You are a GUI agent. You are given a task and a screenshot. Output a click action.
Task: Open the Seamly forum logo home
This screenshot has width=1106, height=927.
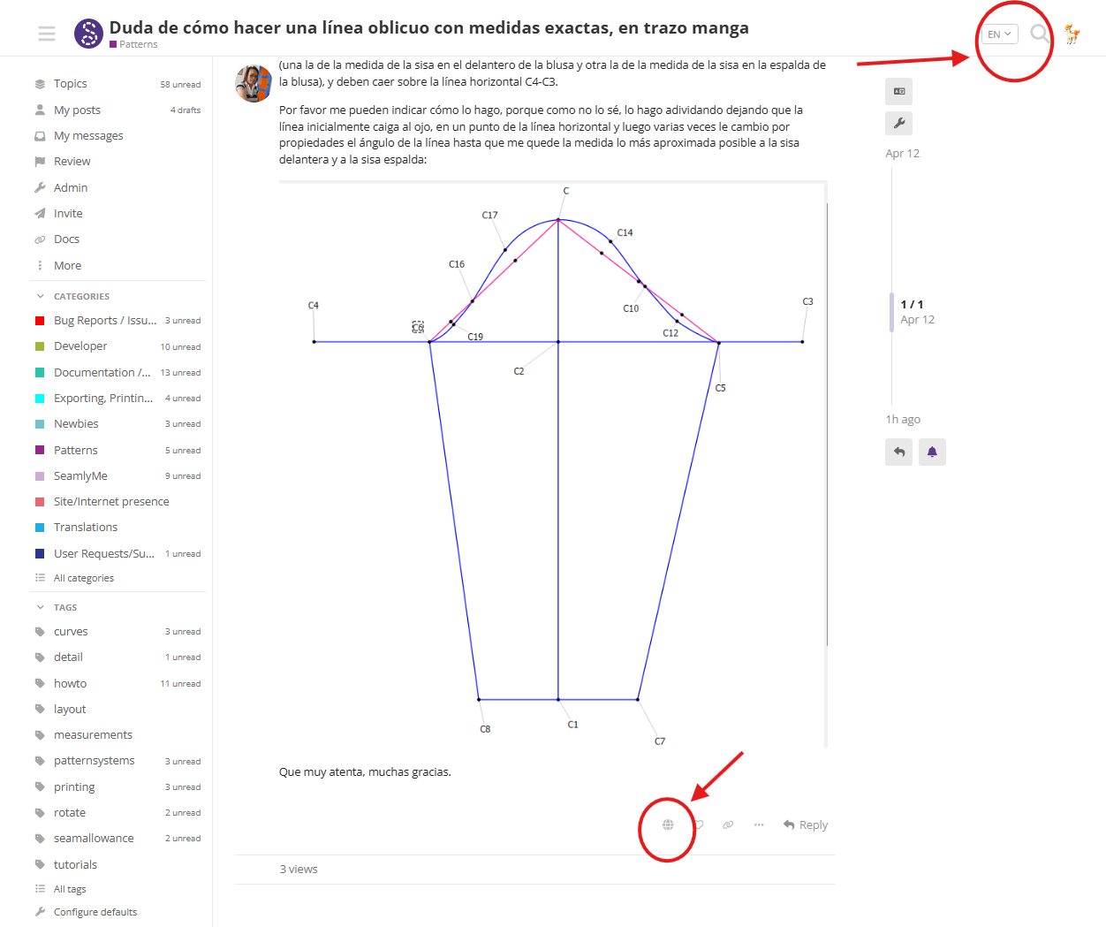tap(88, 34)
